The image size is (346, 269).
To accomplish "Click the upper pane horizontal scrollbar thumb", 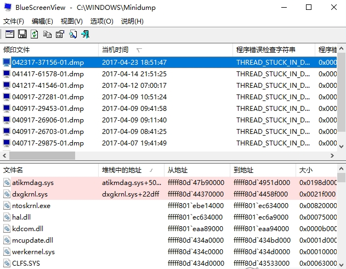I will pyautogui.click(x=42, y=155).
